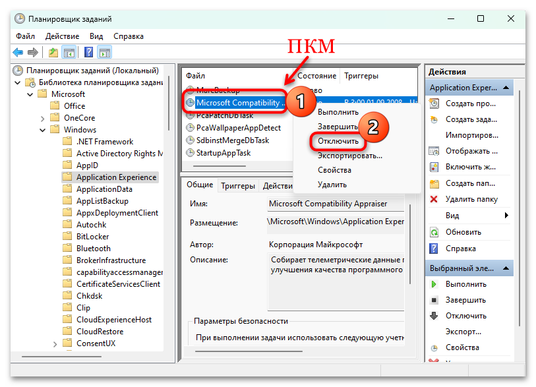536x387 pixels.
Task: Click the green play Выполнить icon
Action: (434, 284)
